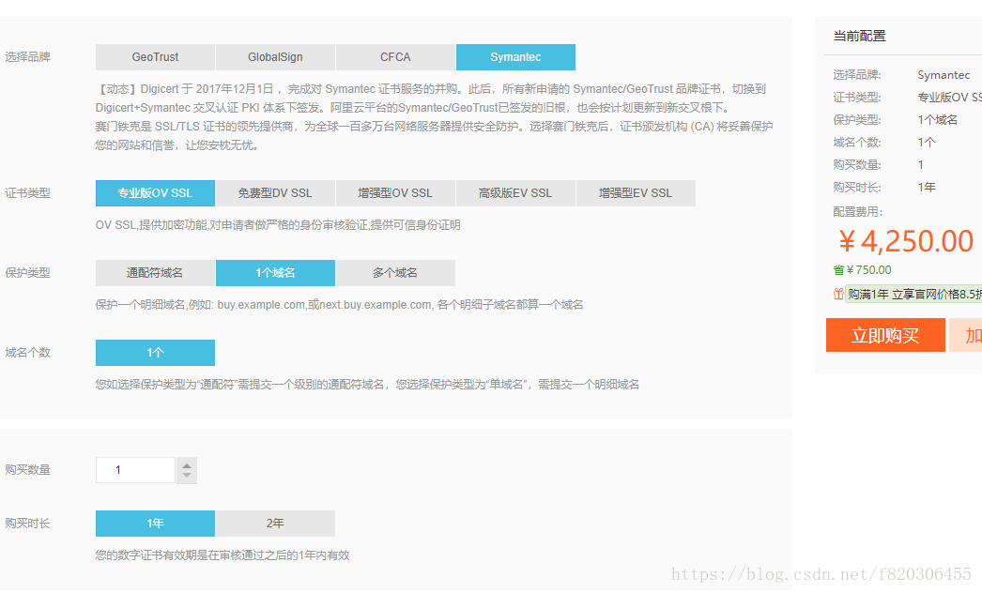Screen dimensions: 982x593
Task: Choose the CFCA brand
Action: click(396, 57)
